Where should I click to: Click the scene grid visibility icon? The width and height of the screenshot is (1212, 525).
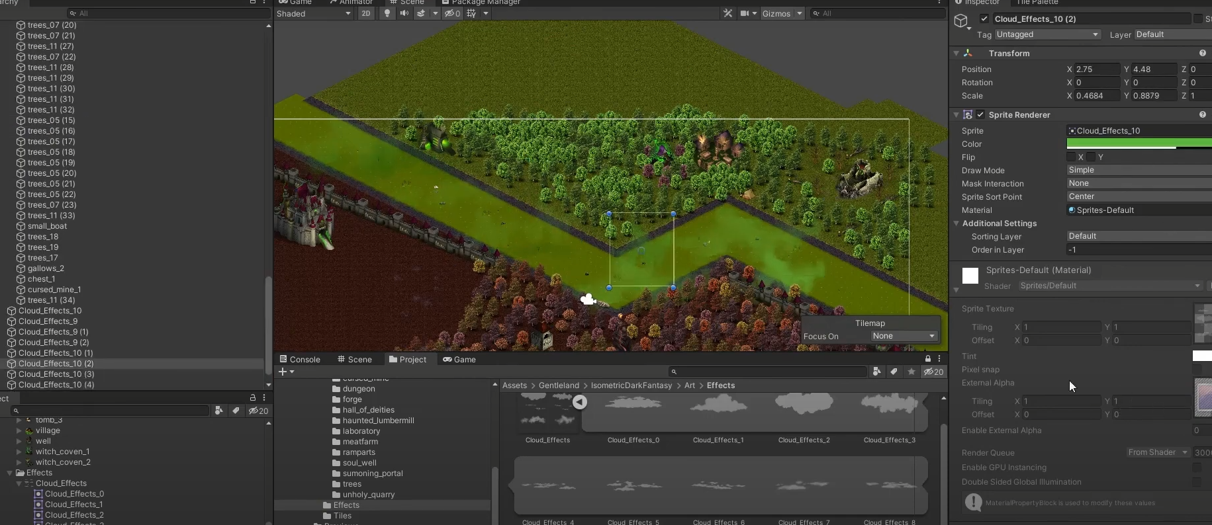point(471,13)
